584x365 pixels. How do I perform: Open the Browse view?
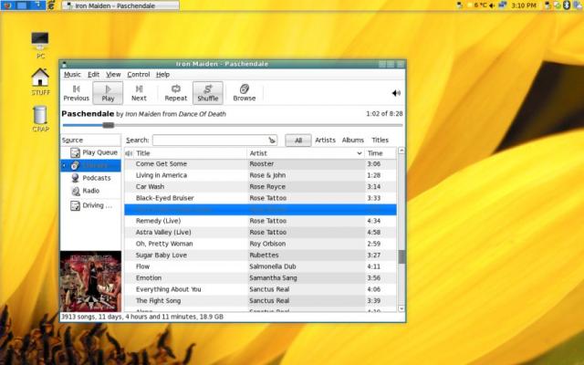pyautogui.click(x=245, y=93)
